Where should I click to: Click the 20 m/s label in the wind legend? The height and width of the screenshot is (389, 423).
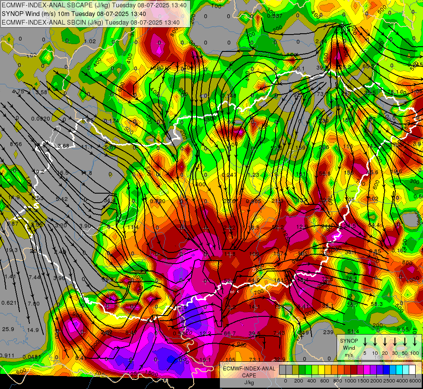(x=385, y=353)
